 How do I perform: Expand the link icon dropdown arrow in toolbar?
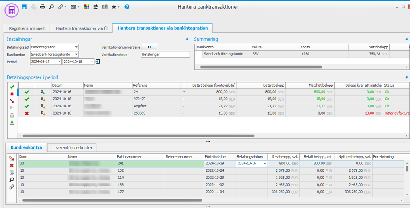pos(65,7)
